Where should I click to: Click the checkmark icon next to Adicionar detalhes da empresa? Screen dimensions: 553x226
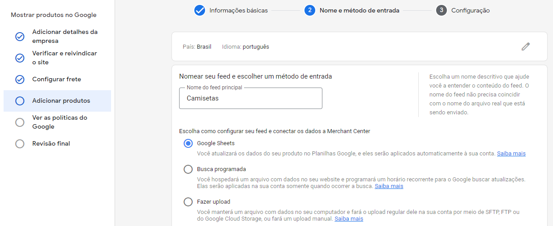click(20, 37)
